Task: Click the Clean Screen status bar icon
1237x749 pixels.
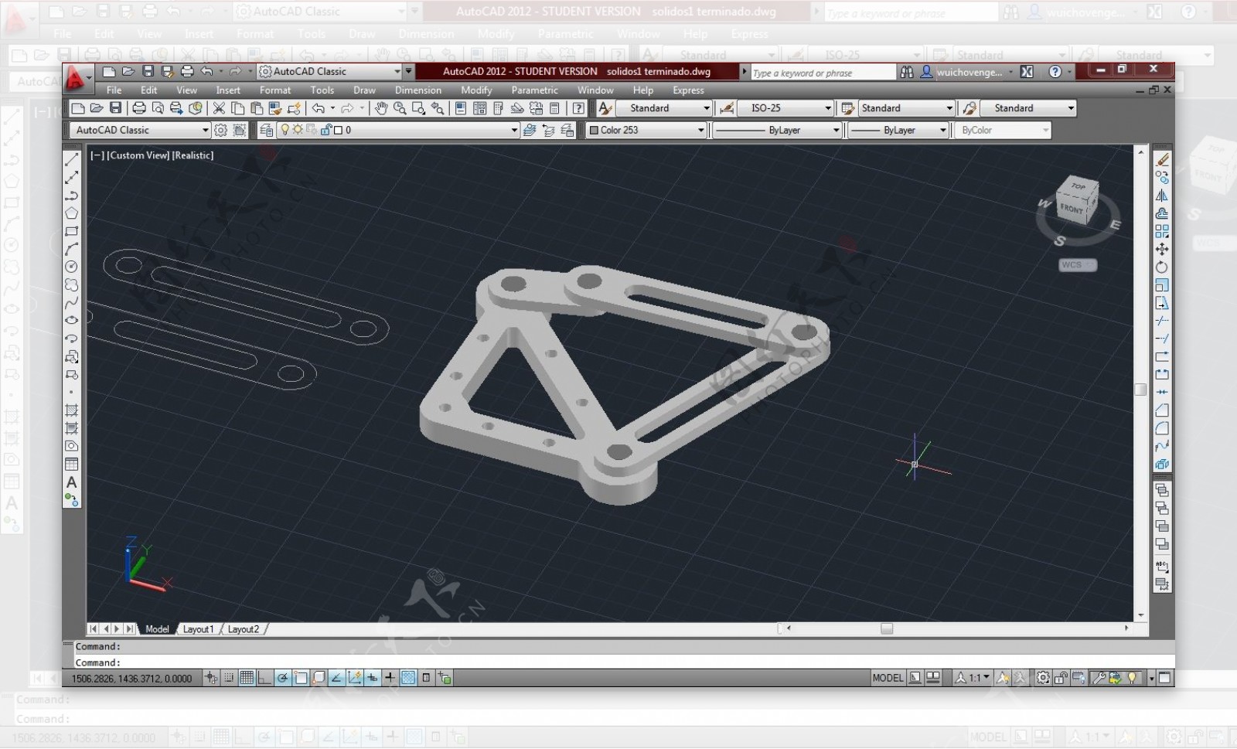Action: point(1166,678)
